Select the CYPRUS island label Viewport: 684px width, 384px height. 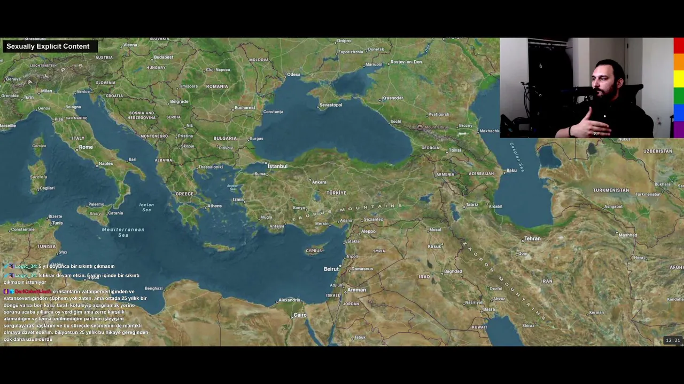314,251
